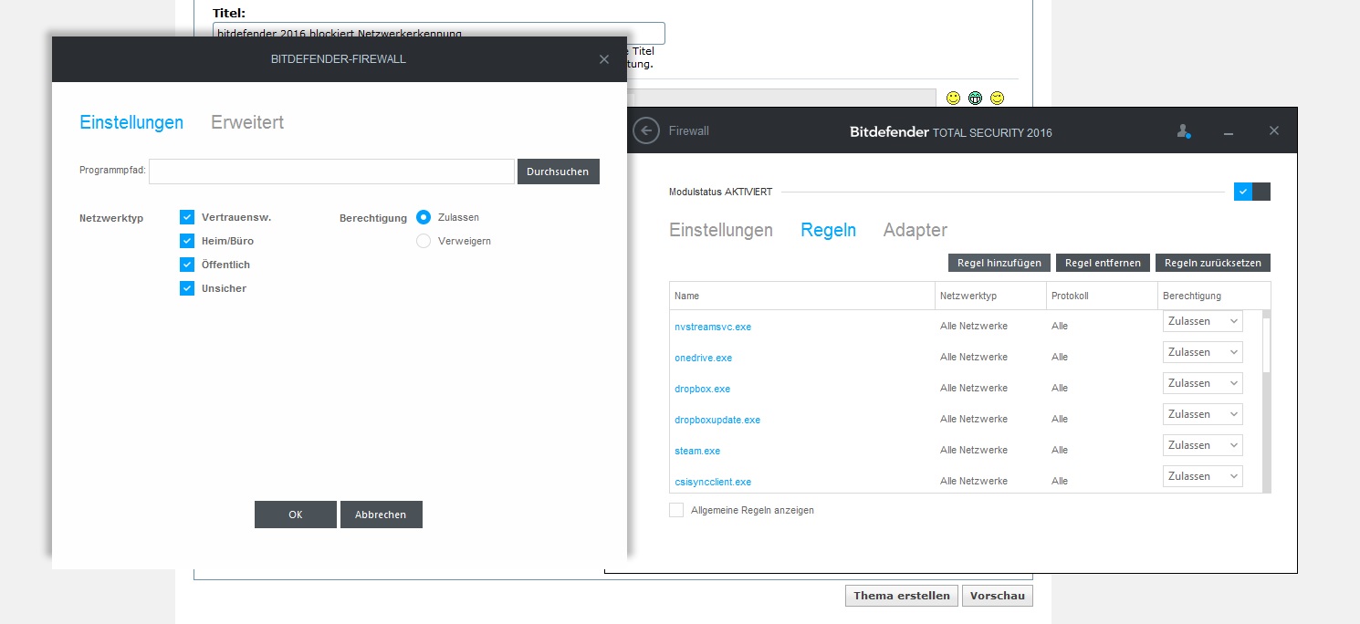The height and width of the screenshot is (624, 1360).
Task: Confirm dialog with OK button
Action: pyautogui.click(x=296, y=515)
